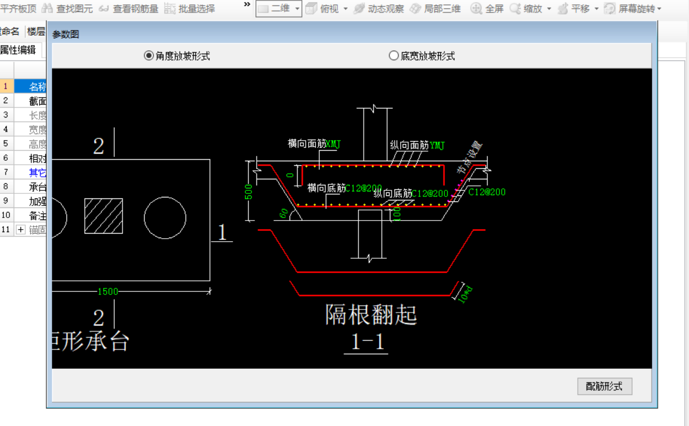Select row 8 承台 property row
The height and width of the screenshot is (426, 689).
pos(30,187)
